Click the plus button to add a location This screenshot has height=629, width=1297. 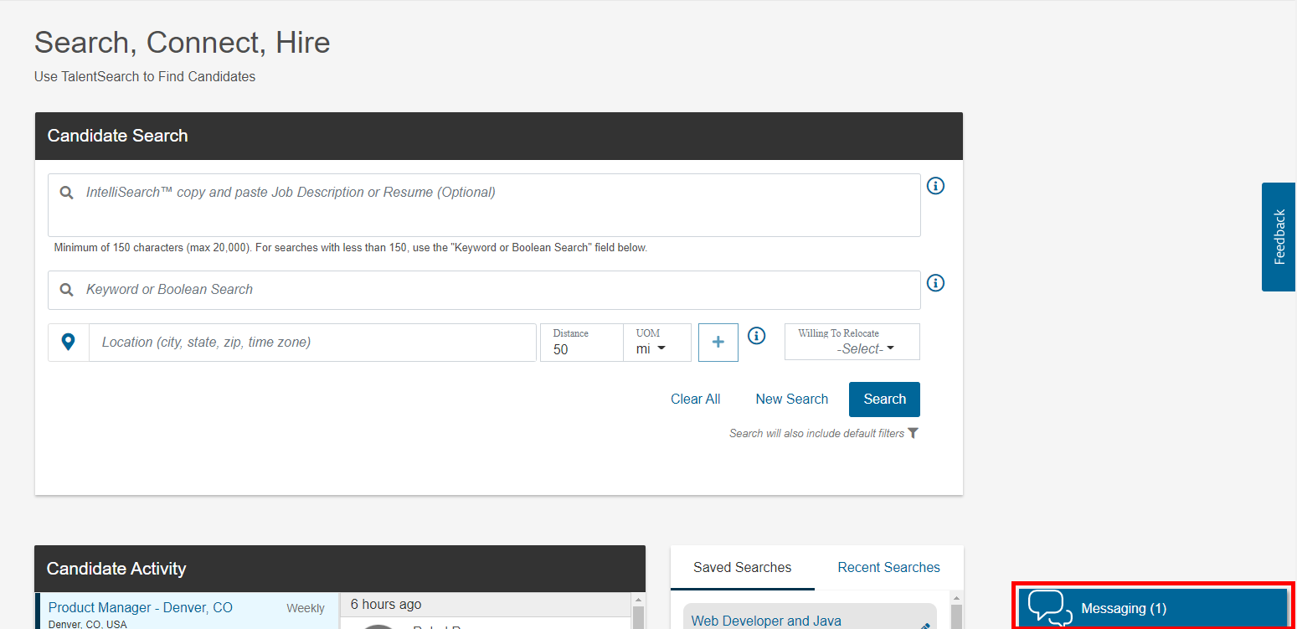tap(718, 343)
